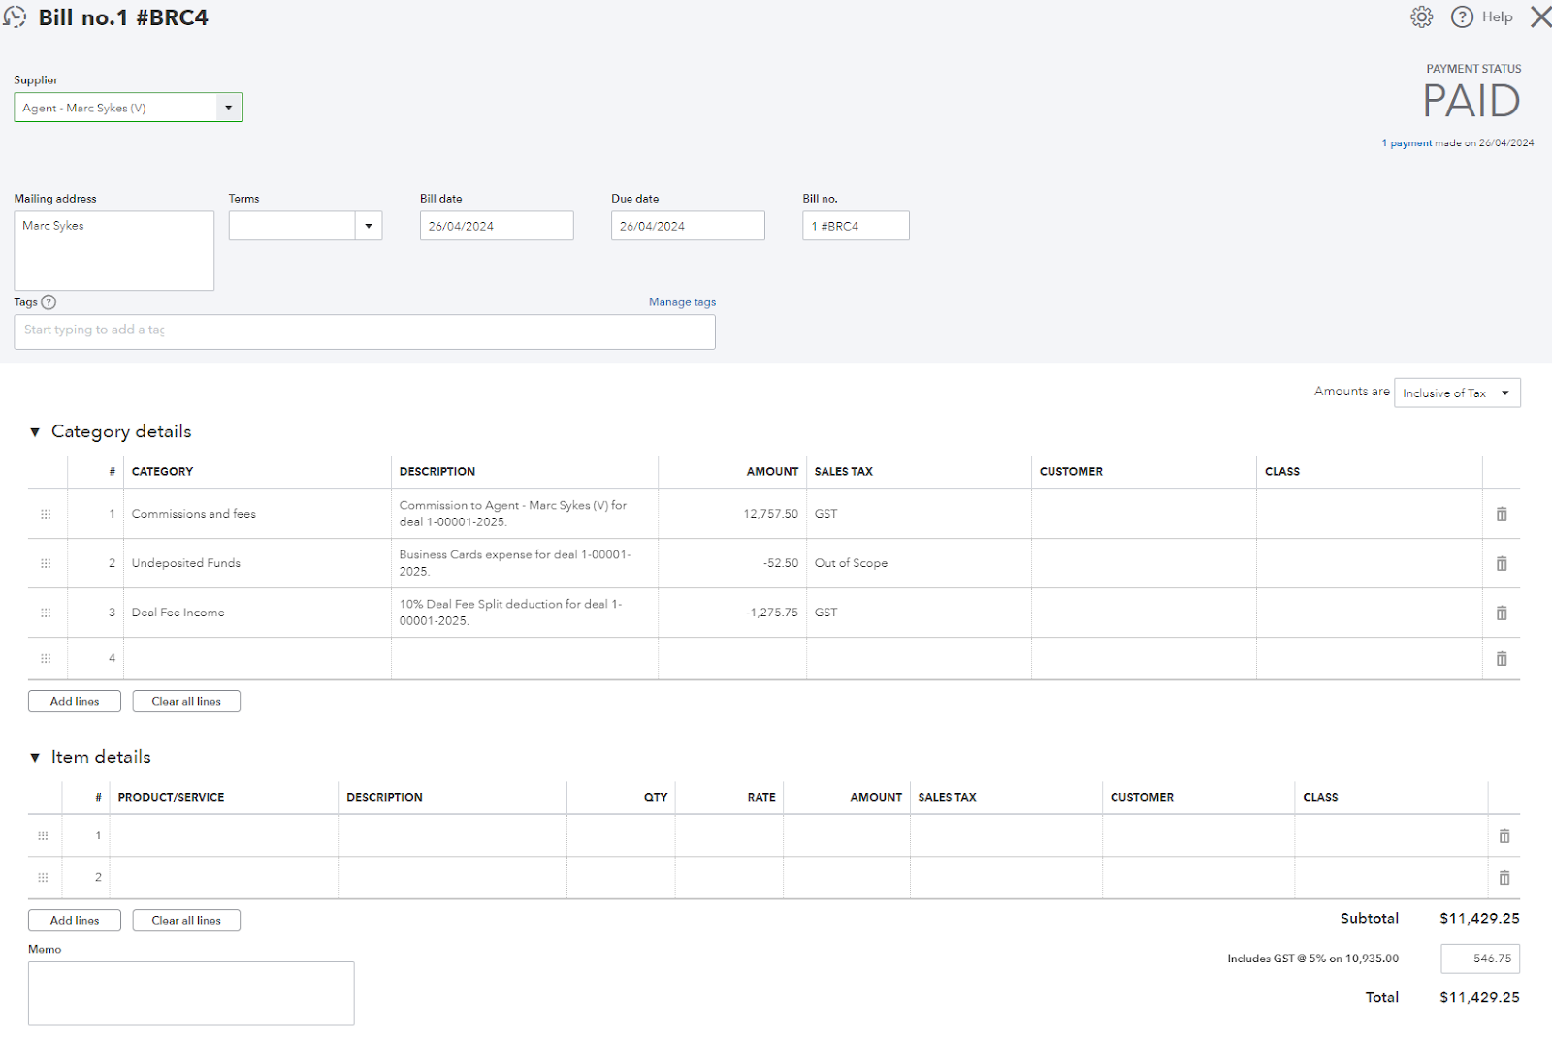This screenshot has width=1552, height=1038.
Task: Close the bill with X icon
Action: pos(1540,17)
